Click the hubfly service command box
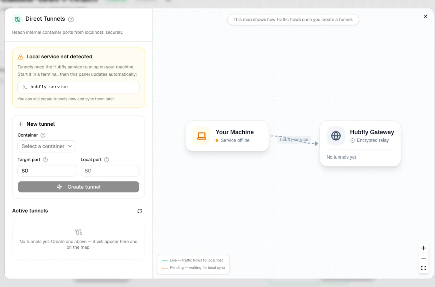Image resolution: width=435 pixels, height=287 pixels. pyautogui.click(x=78, y=87)
